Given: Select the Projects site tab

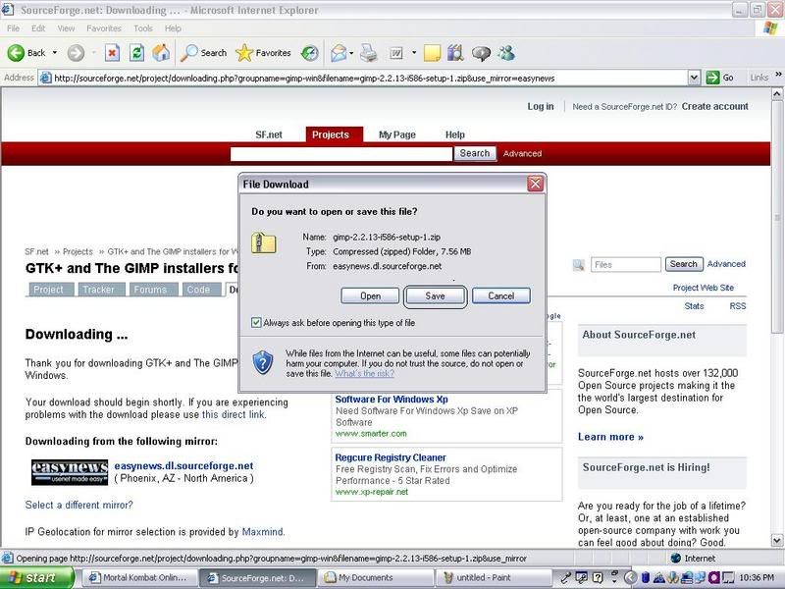Looking at the screenshot, I should [334, 134].
